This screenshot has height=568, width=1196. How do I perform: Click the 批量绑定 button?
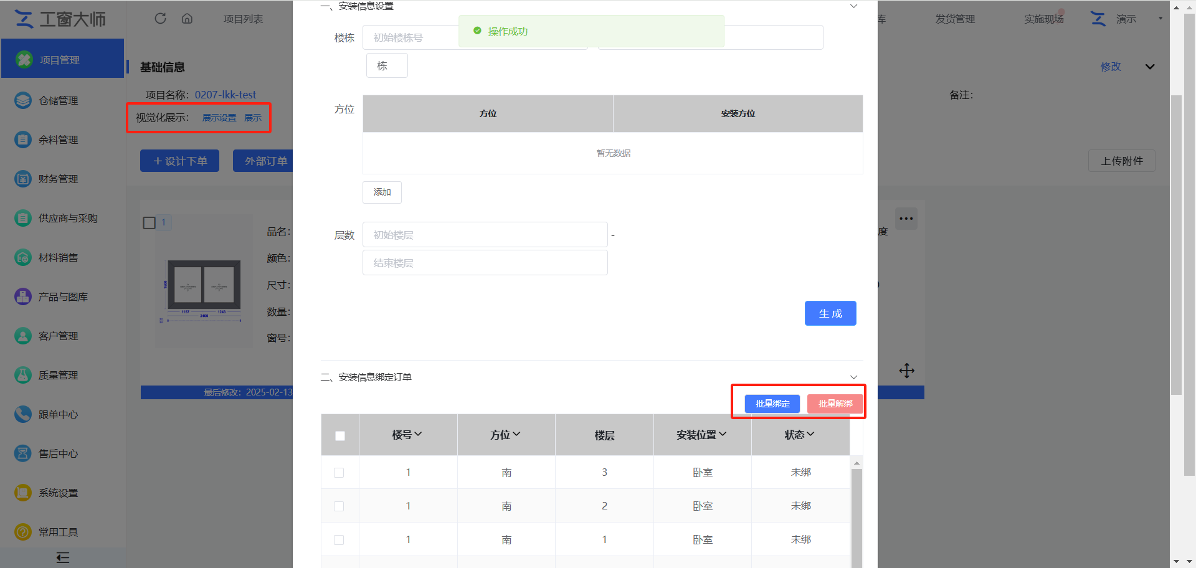(772, 404)
